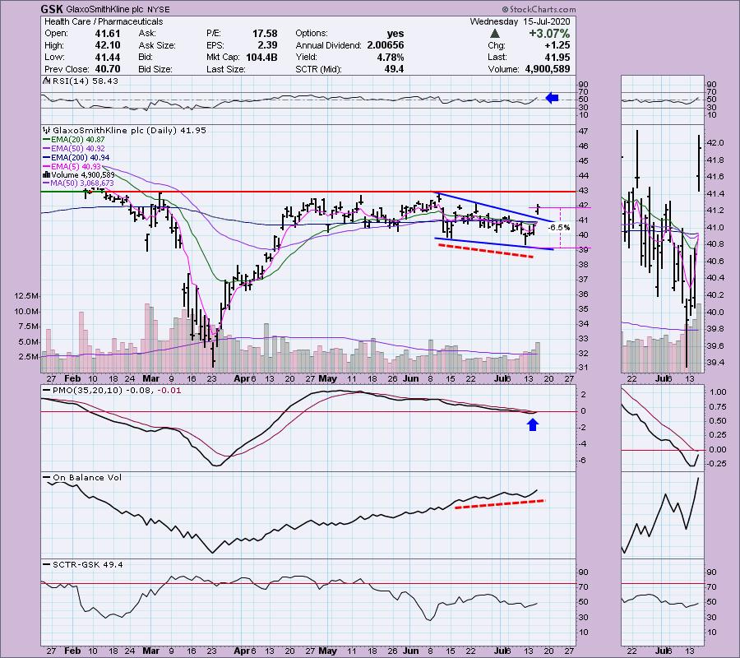Open the StockCharts.com copyright link
The width and height of the screenshot is (740, 658).
[x=539, y=9]
